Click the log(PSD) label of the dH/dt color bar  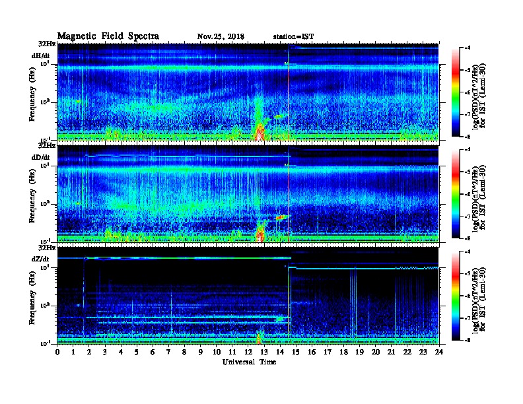click(x=479, y=96)
